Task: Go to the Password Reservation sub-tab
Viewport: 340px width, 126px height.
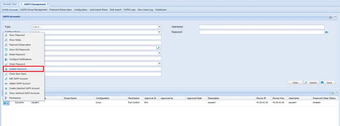Action: 60,10
